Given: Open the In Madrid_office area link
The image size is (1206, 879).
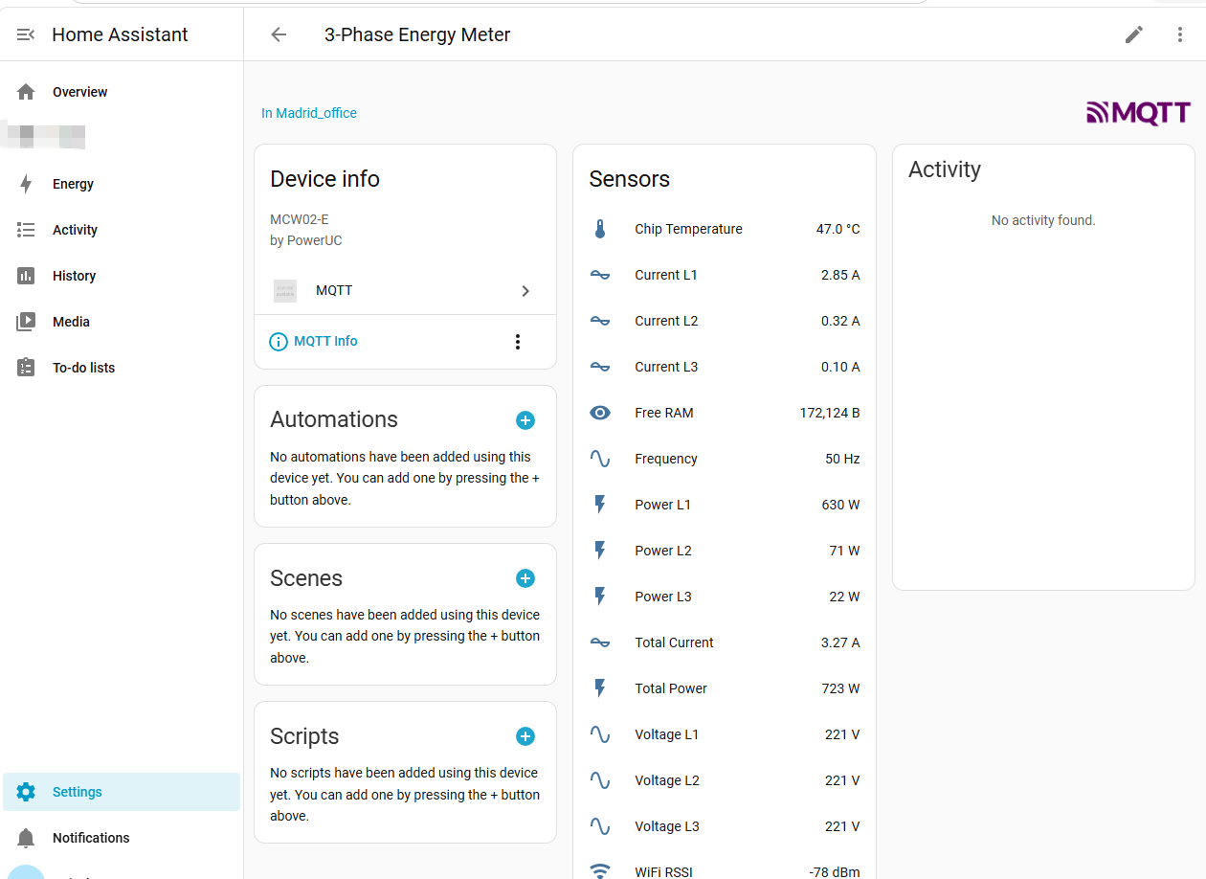Looking at the screenshot, I should [x=309, y=113].
